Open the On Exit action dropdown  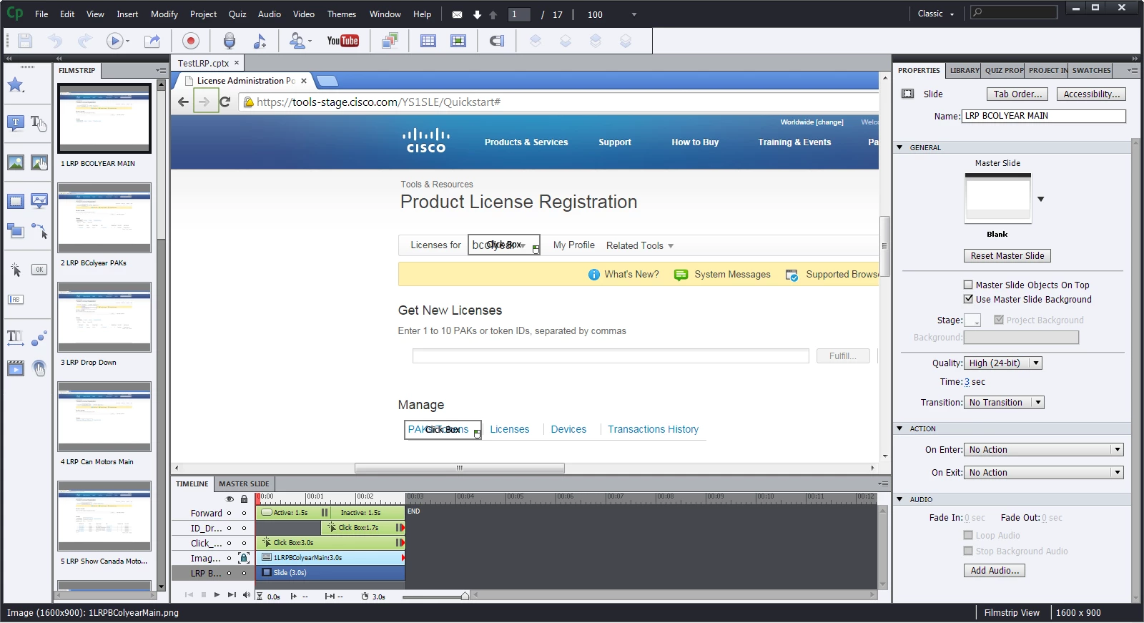click(1044, 472)
